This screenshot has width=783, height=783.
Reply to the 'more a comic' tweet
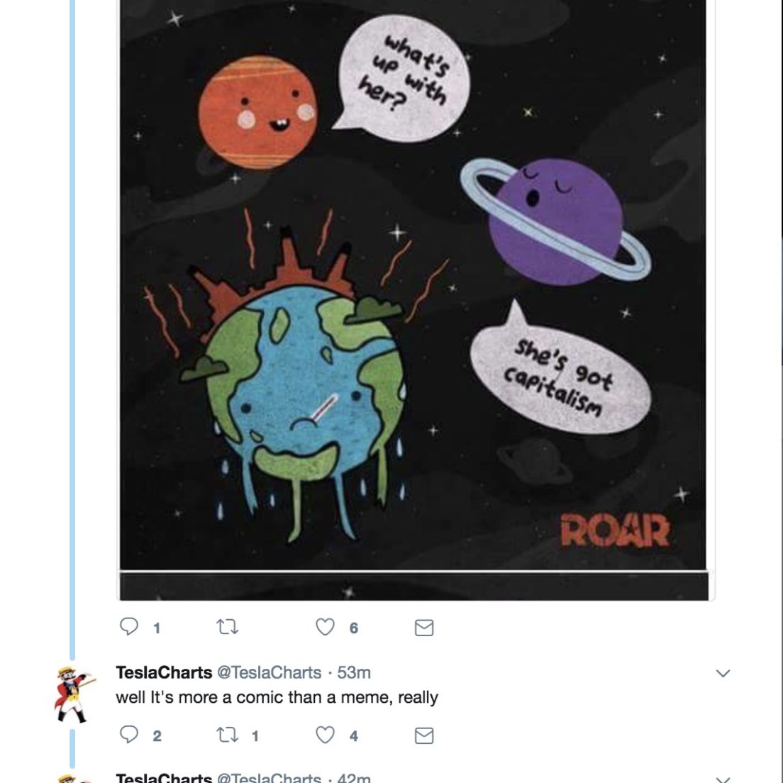pos(129,735)
